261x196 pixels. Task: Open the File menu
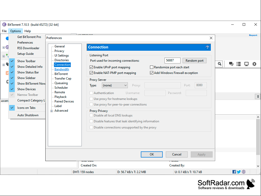pos(4,31)
